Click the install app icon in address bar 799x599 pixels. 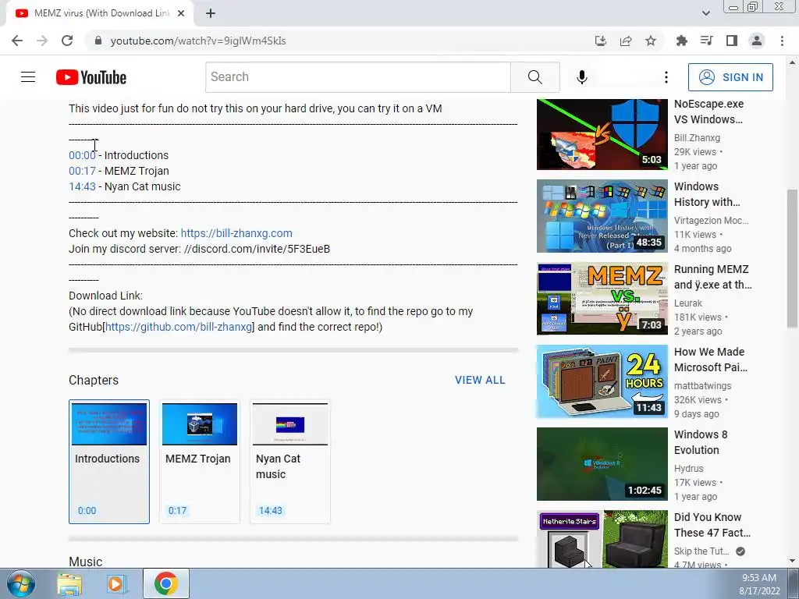point(601,41)
